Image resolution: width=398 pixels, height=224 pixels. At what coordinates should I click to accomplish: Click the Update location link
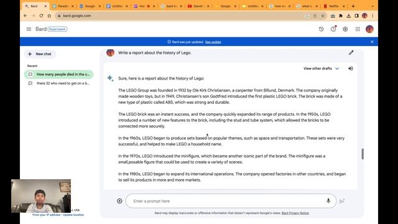pos(73,215)
